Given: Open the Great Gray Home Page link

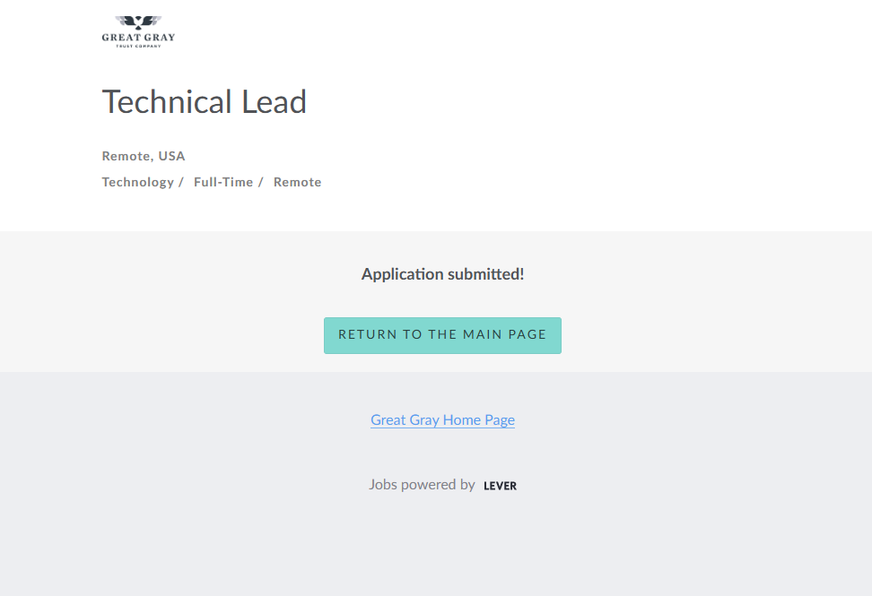Looking at the screenshot, I should (442, 419).
